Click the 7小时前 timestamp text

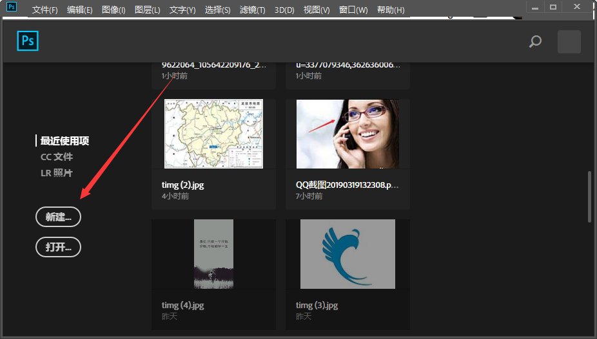click(309, 196)
